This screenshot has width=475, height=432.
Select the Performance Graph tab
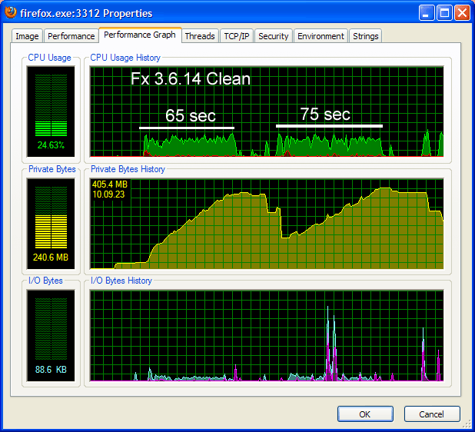(x=140, y=35)
